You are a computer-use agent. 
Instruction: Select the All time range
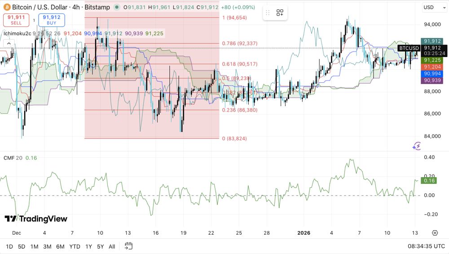click(x=112, y=246)
